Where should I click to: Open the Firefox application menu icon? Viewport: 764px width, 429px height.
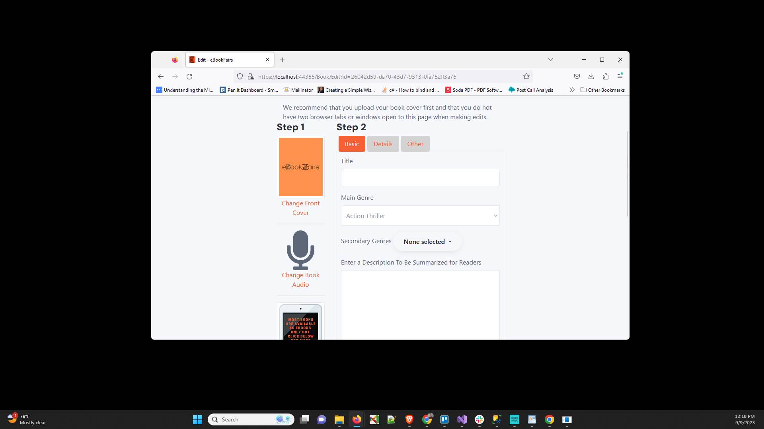(620, 76)
